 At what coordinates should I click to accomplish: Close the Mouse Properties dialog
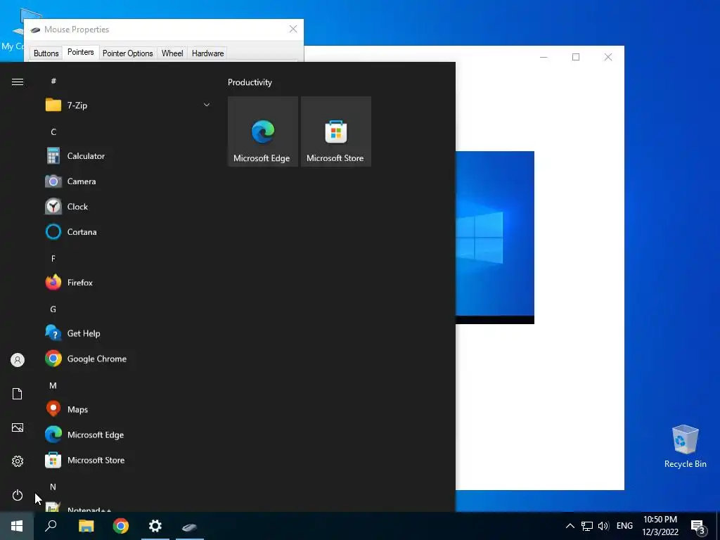click(293, 29)
